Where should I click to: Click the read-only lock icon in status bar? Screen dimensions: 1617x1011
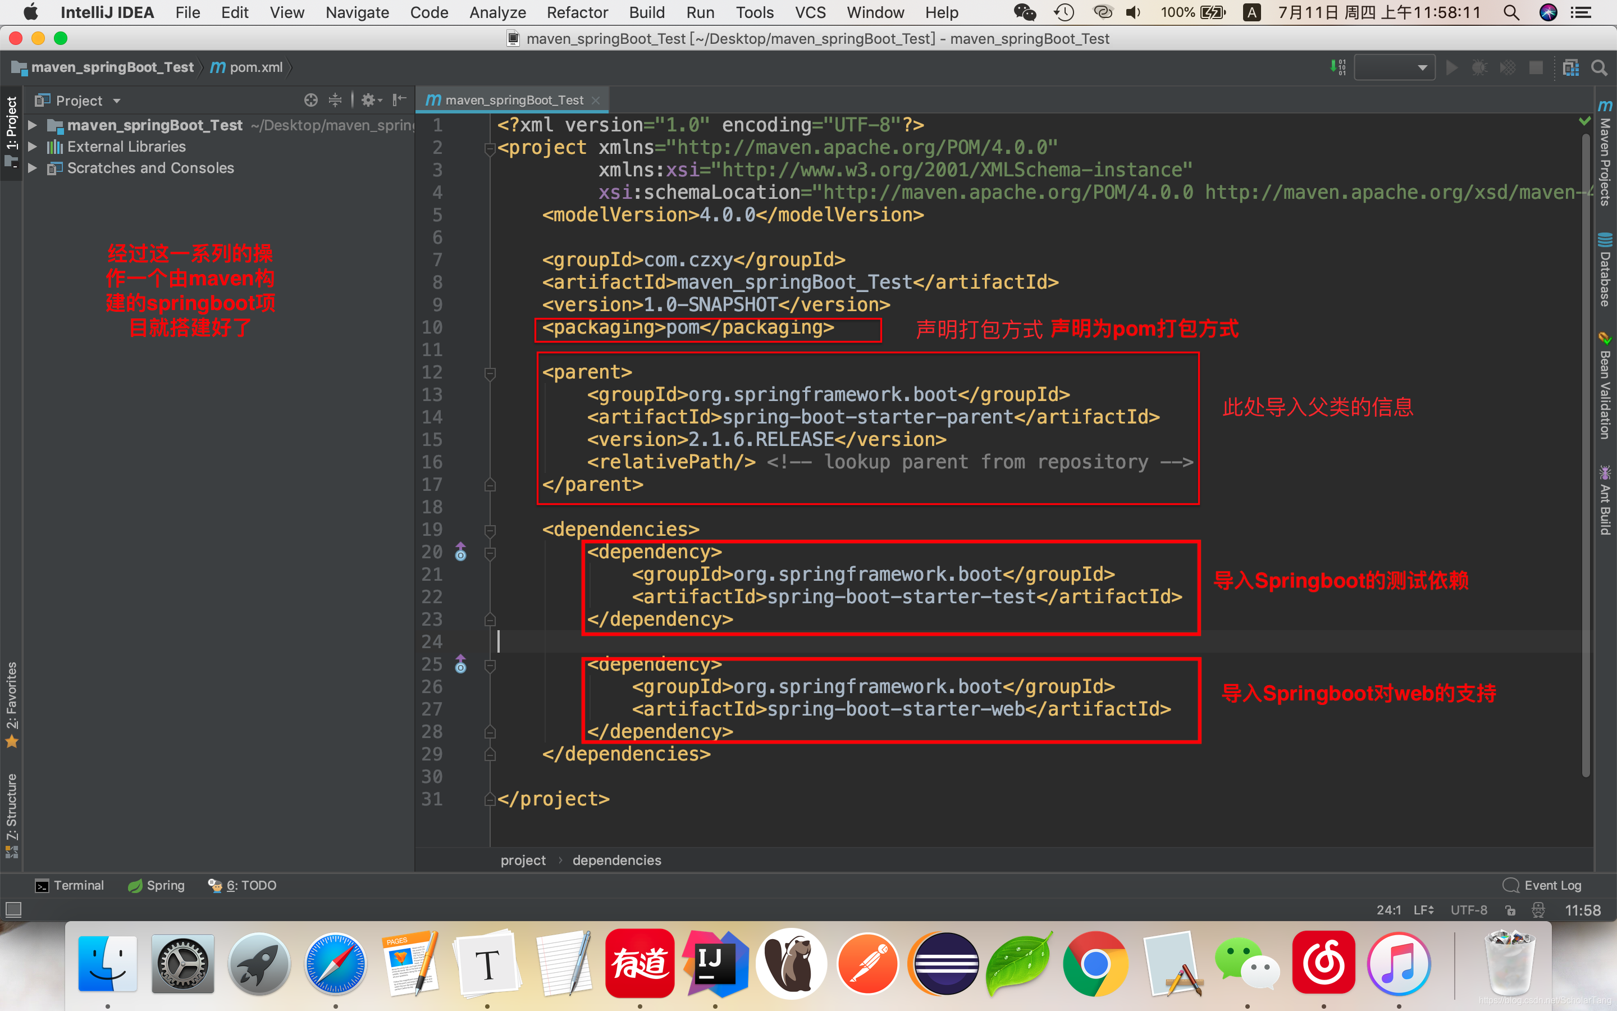click(1510, 910)
